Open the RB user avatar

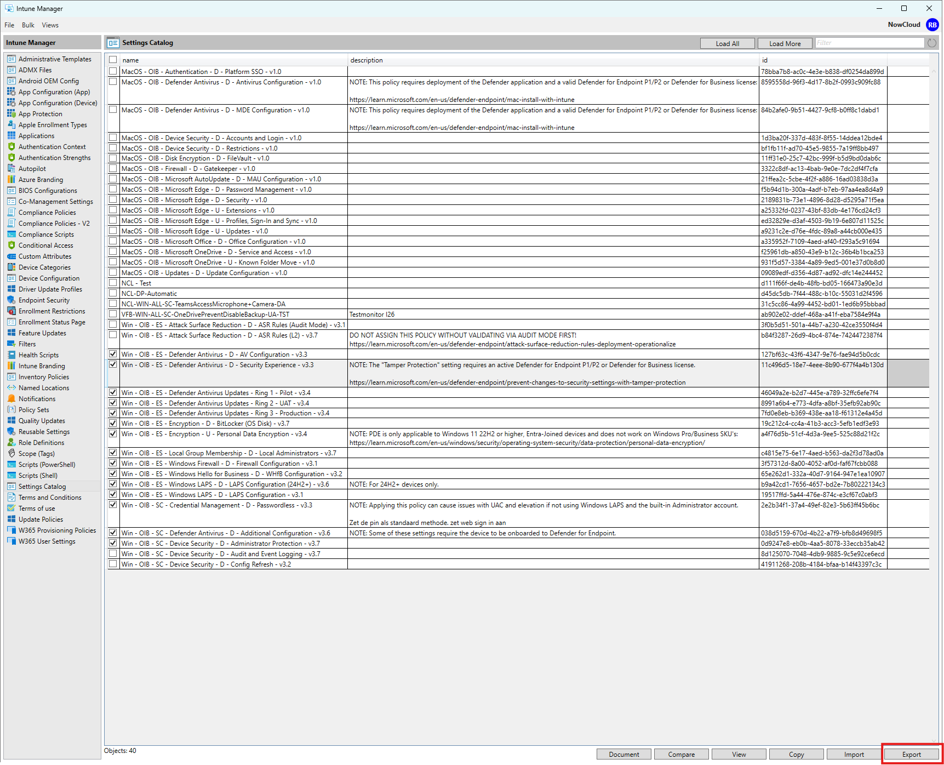(x=932, y=25)
